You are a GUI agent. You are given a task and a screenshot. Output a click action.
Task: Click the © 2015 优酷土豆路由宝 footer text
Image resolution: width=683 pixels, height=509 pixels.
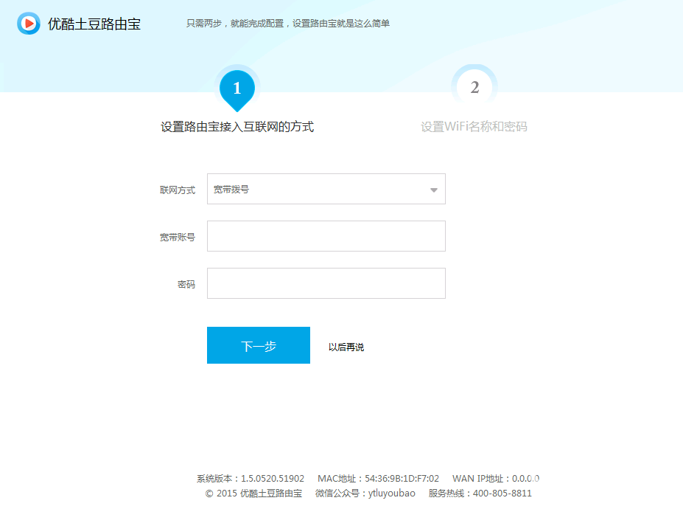pos(253,494)
